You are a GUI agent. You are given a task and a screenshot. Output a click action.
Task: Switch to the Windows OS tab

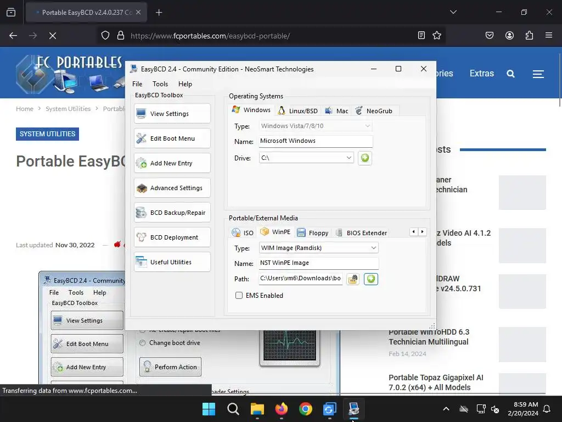[251, 110]
